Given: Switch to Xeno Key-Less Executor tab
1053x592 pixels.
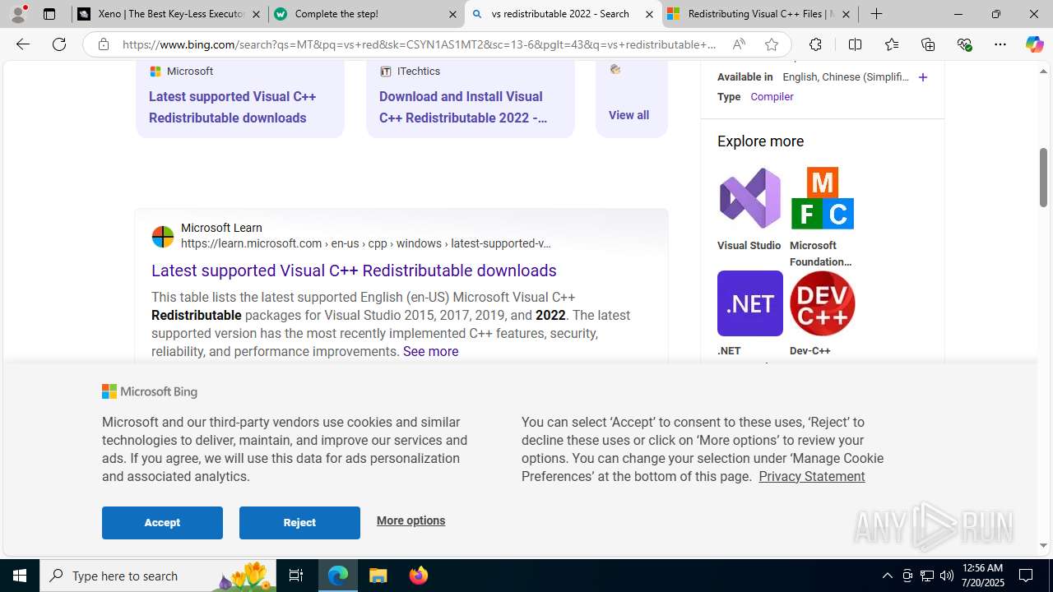Looking at the screenshot, I should (170, 14).
